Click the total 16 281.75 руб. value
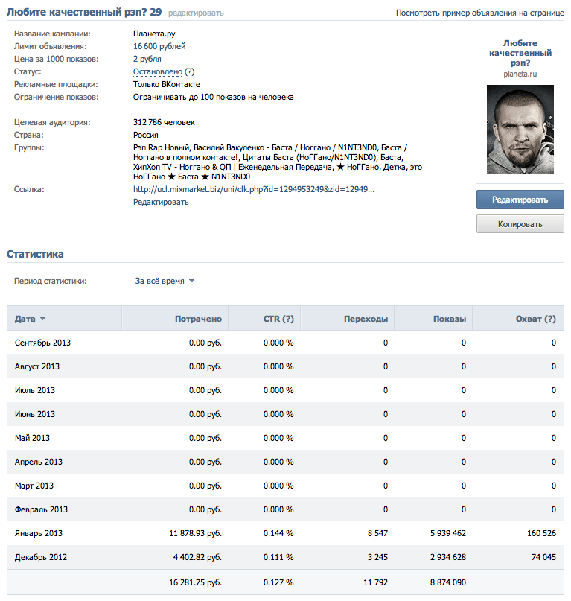This screenshot has height=601, width=571. (196, 582)
